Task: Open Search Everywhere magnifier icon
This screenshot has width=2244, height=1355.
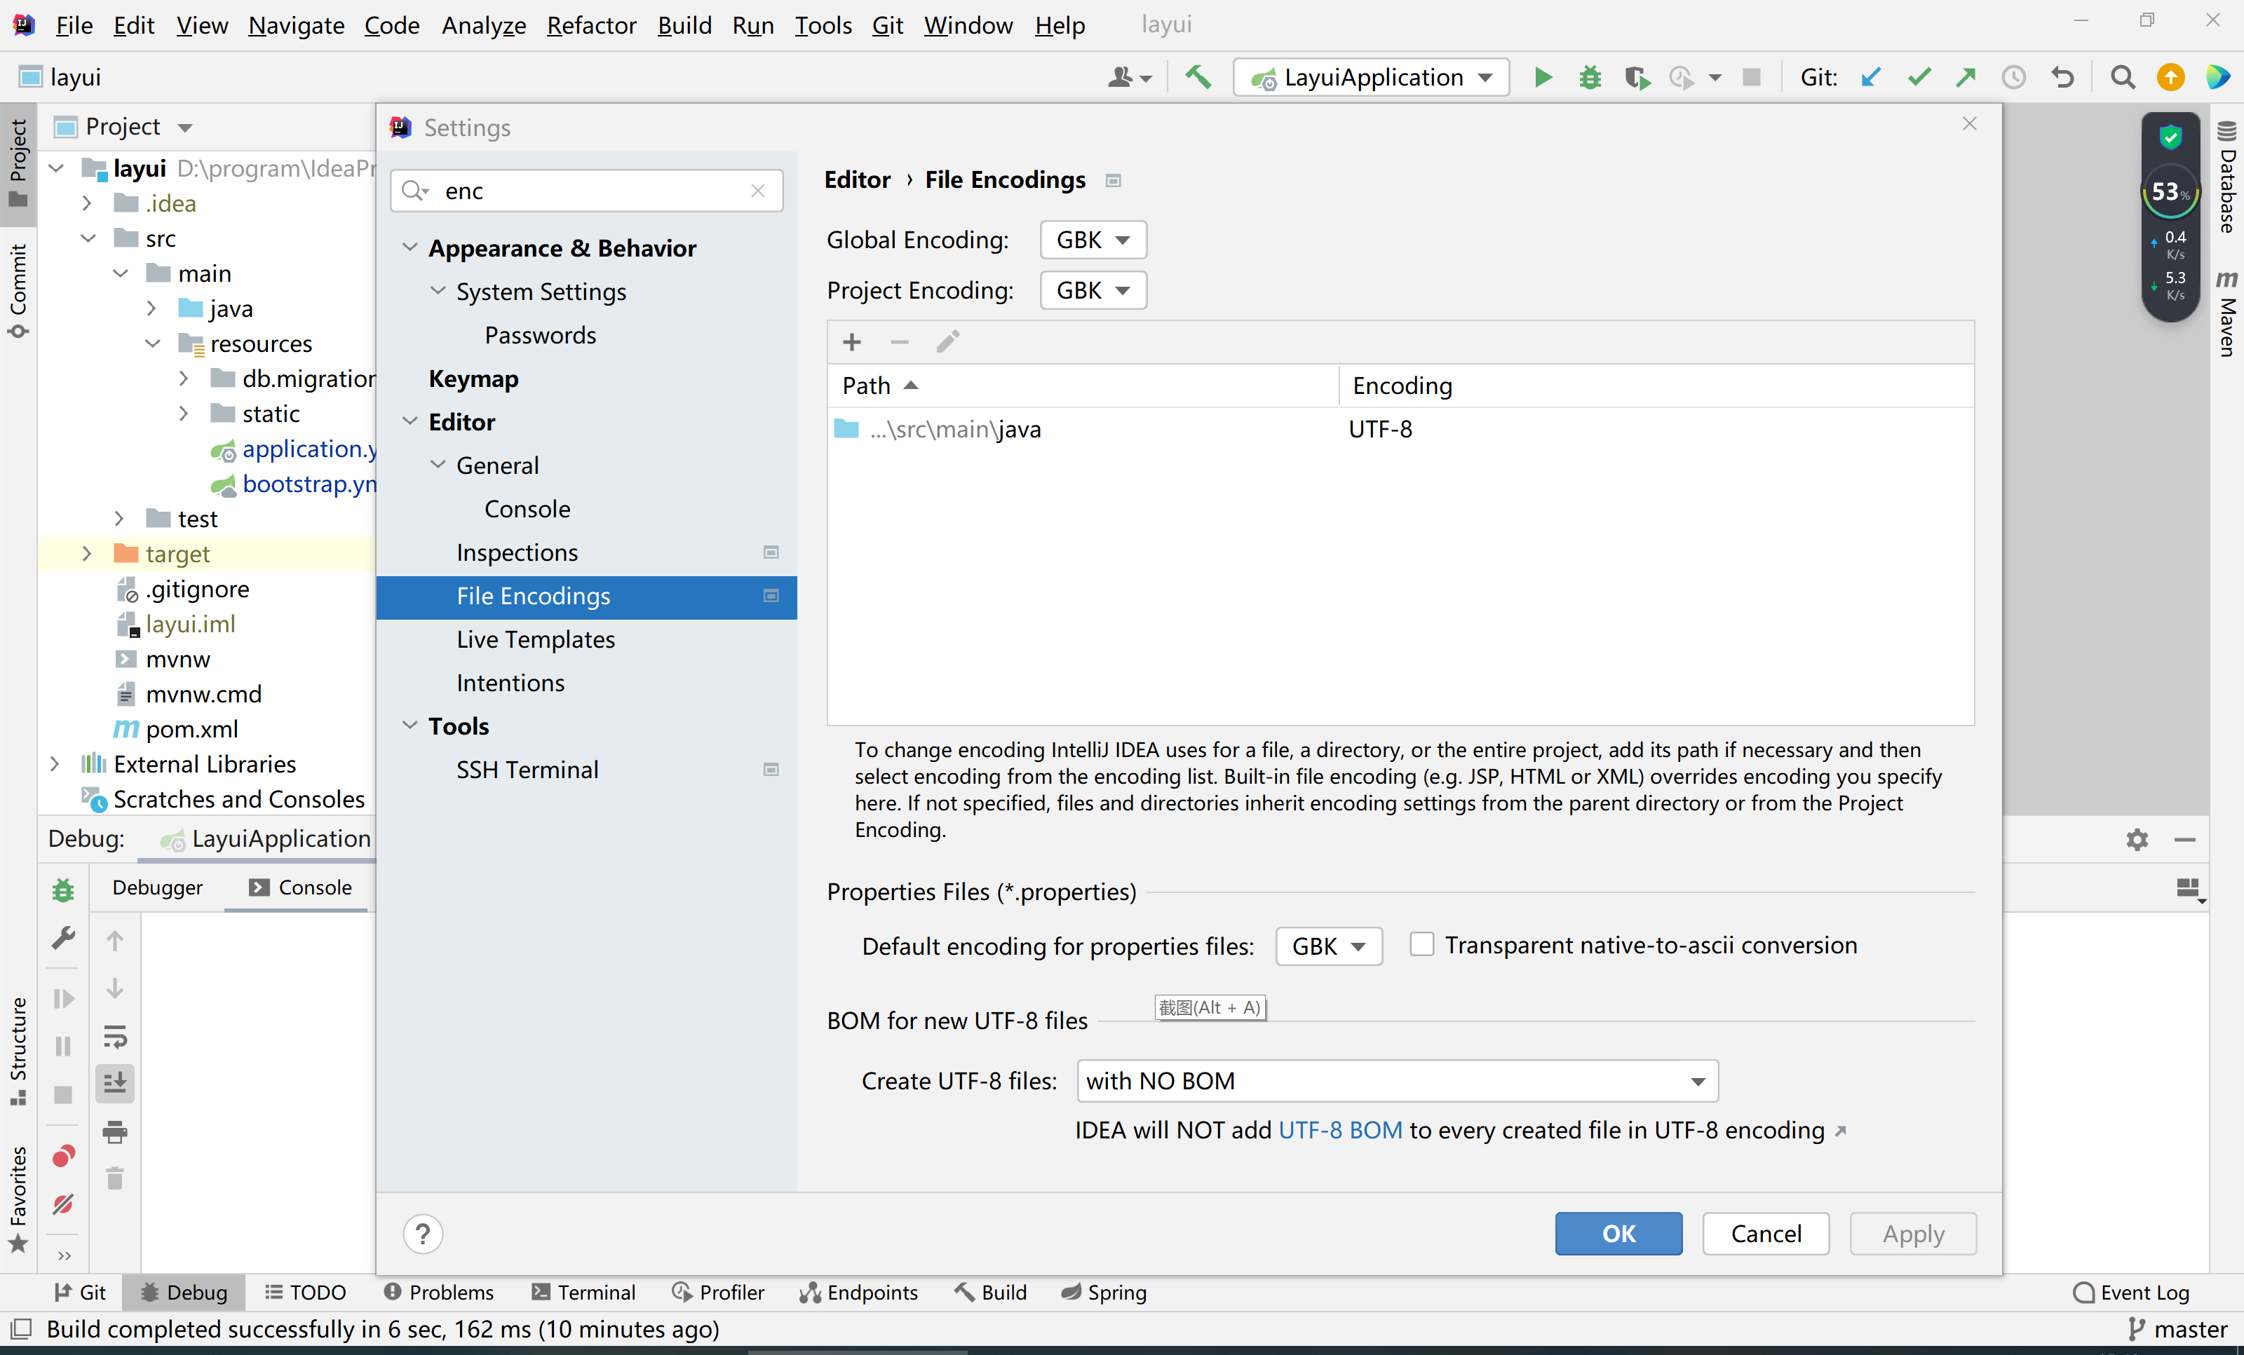Action: tap(2123, 77)
